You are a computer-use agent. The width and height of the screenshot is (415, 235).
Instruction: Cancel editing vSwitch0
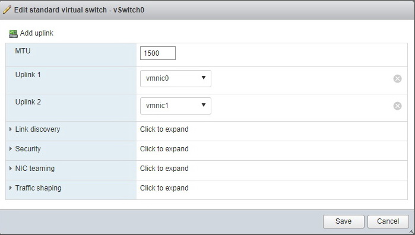(x=388, y=221)
